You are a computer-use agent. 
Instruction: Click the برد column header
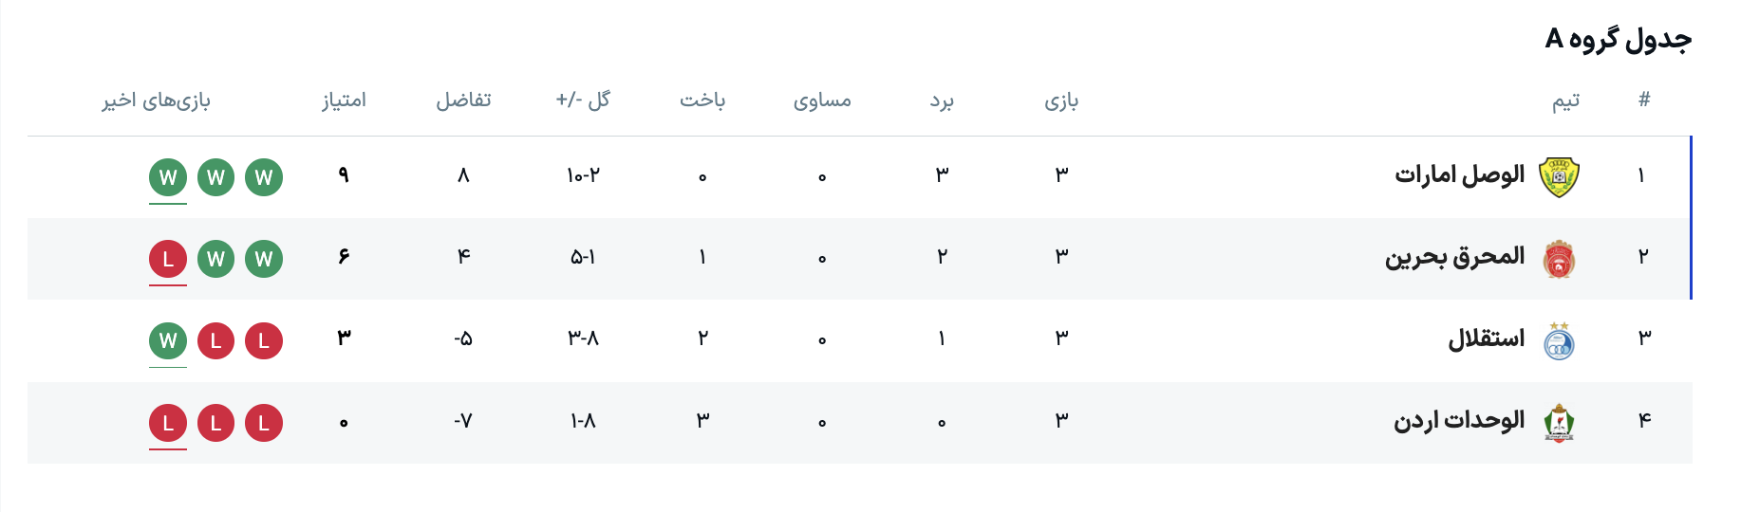click(x=942, y=101)
